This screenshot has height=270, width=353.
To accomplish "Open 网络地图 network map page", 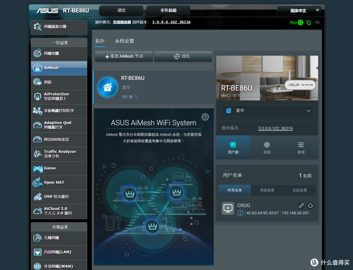I will tap(59, 54).
